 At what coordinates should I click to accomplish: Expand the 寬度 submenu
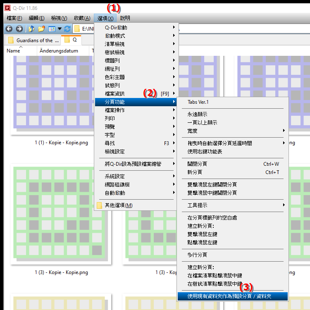tap(233, 131)
